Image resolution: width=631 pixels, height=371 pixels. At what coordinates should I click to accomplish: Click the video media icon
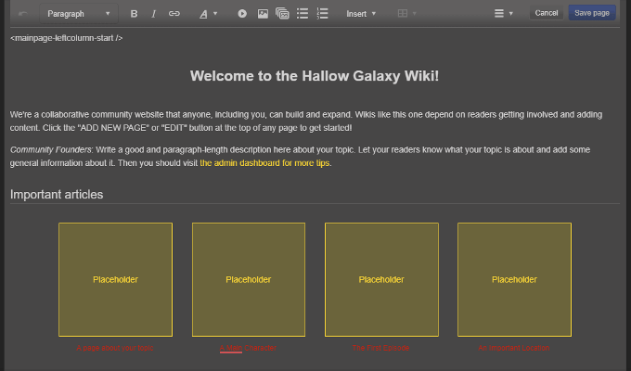click(x=242, y=14)
